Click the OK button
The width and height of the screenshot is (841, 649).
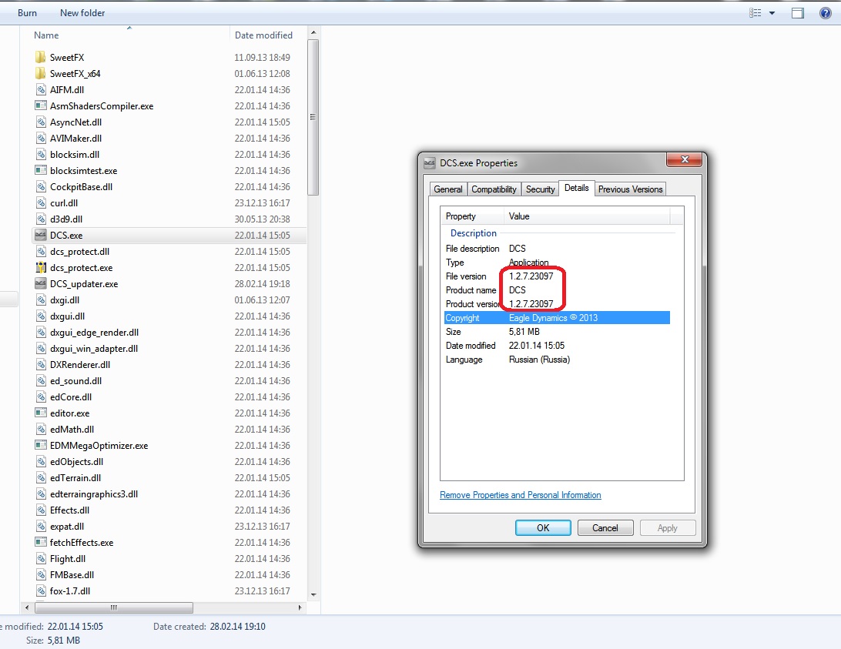(x=543, y=528)
